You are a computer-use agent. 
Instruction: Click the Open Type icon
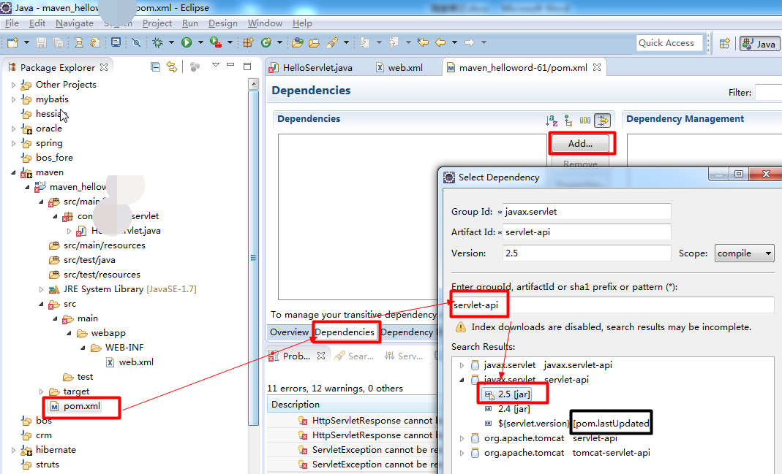[x=298, y=43]
